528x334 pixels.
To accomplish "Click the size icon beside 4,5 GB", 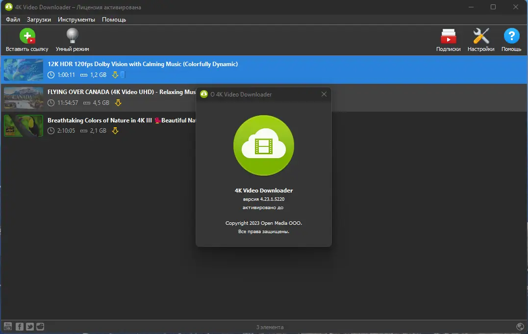I will (x=87, y=103).
